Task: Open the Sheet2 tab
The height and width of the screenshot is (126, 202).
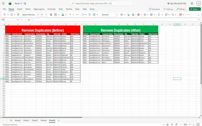Action: coord(18,120)
